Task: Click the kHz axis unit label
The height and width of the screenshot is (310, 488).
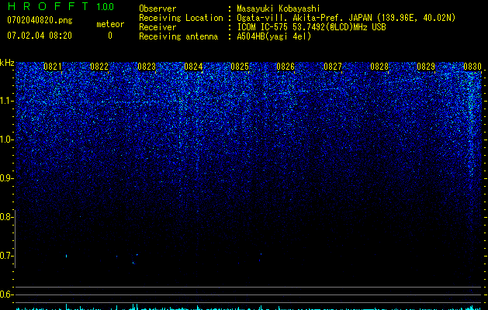Action: click(x=7, y=63)
